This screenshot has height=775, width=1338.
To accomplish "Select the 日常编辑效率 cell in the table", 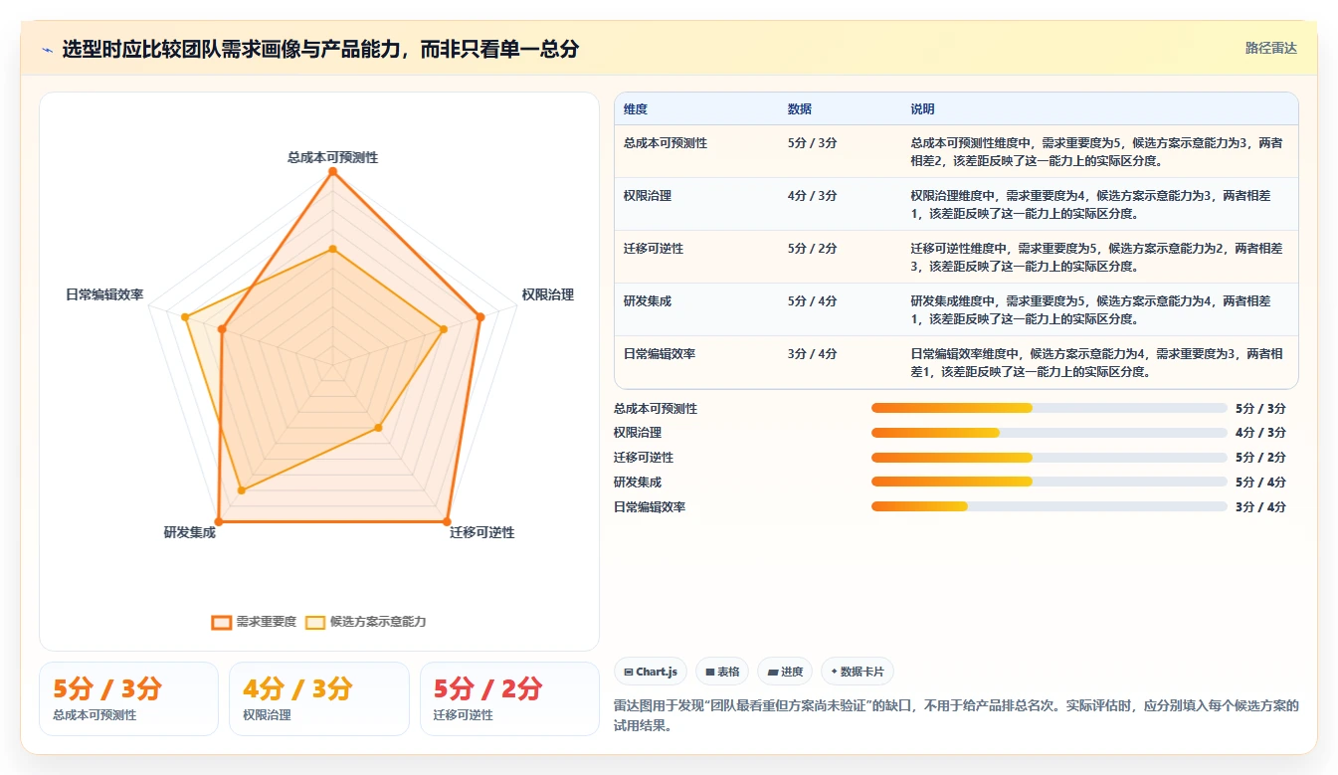I will click(x=660, y=354).
